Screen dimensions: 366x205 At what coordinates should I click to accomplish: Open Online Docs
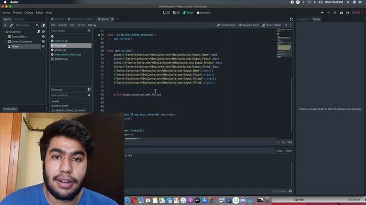point(226,25)
